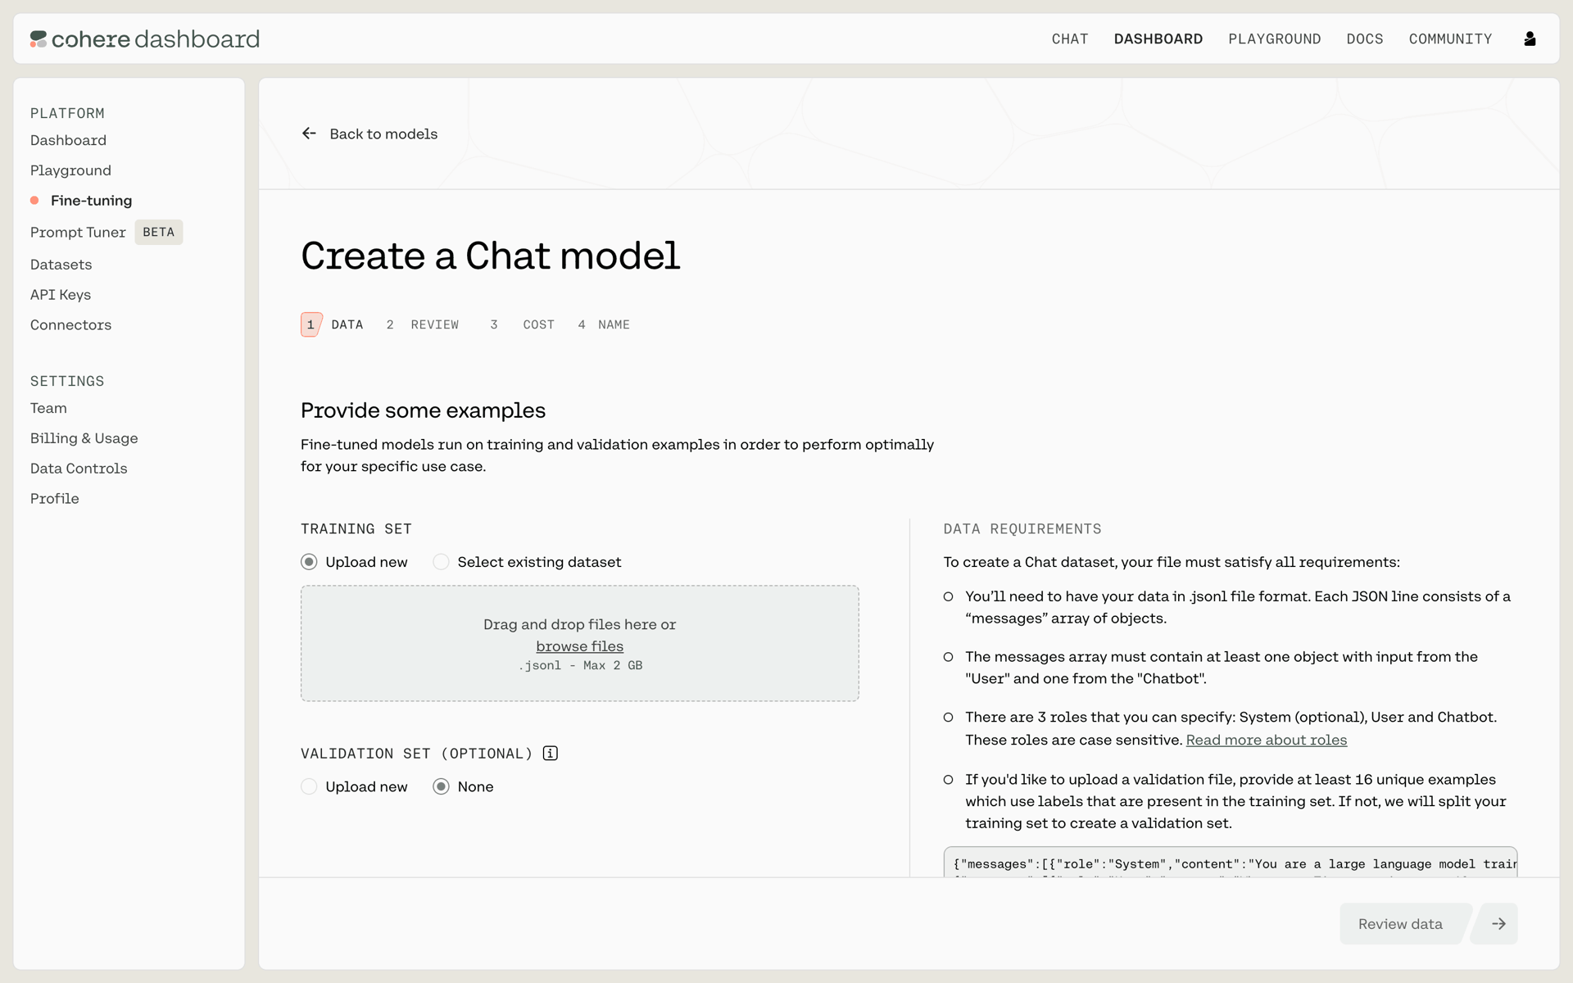The height and width of the screenshot is (983, 1573).
Task: Open API Keys page
Action: [x=61, y=295]
